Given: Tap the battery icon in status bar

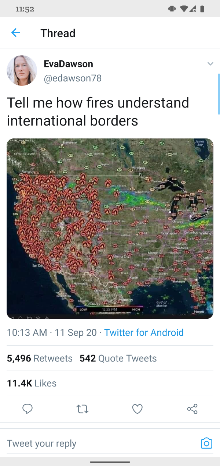Looking at the screenshot, I should (202, 9).
